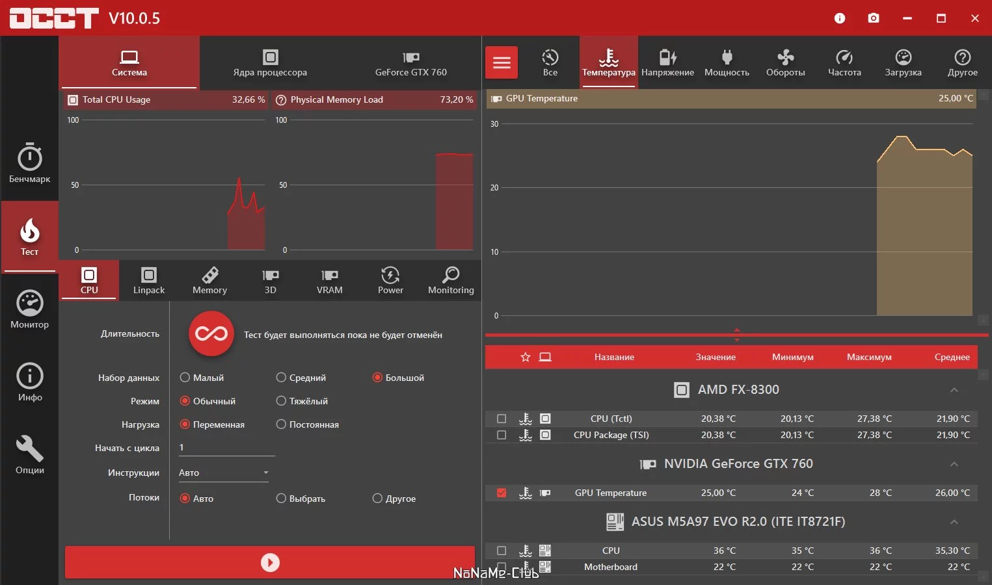
Task: Switch to the Система tab
Action: [129, 62]
